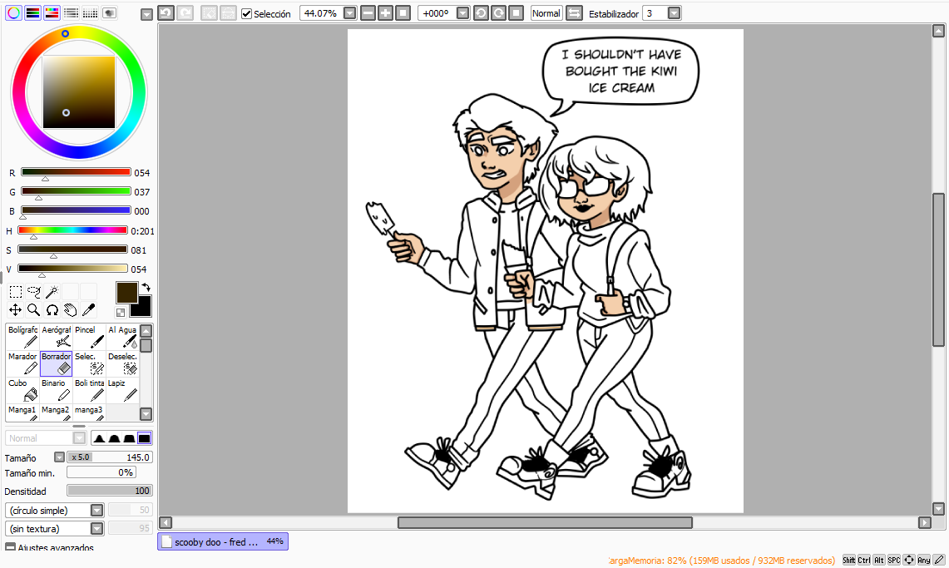Click the invert selection icon

[228, 12]
